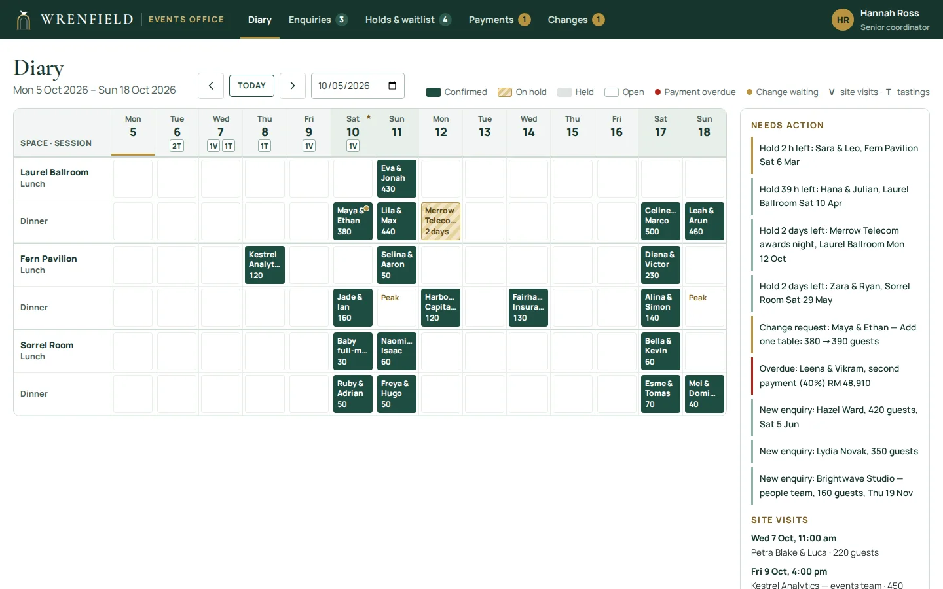Open Maya & Ethan 380 booking
The width and height of the screenshot is (943, 589).
(353, 221)
